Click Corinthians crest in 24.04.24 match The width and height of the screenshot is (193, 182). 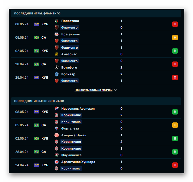[57, 168]
